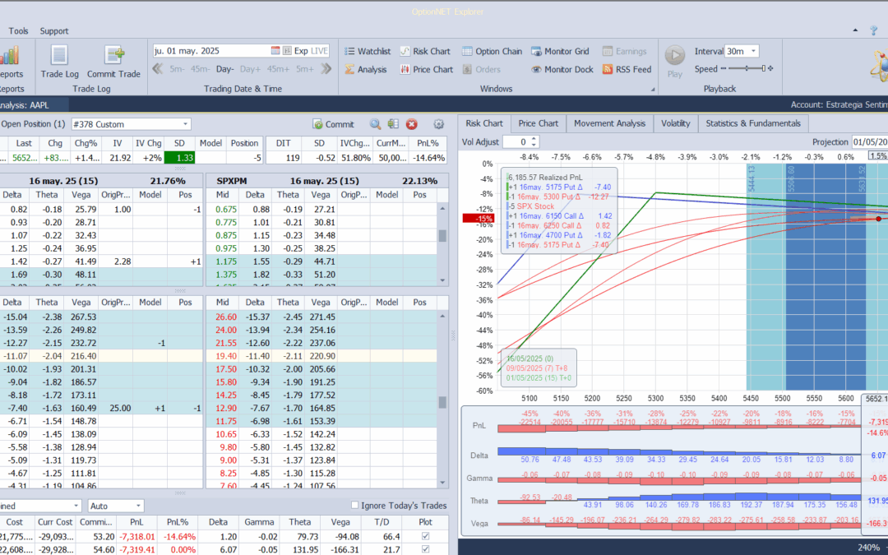Switch to the Volatility tab

pyautogui.click(x=676, y=123)
